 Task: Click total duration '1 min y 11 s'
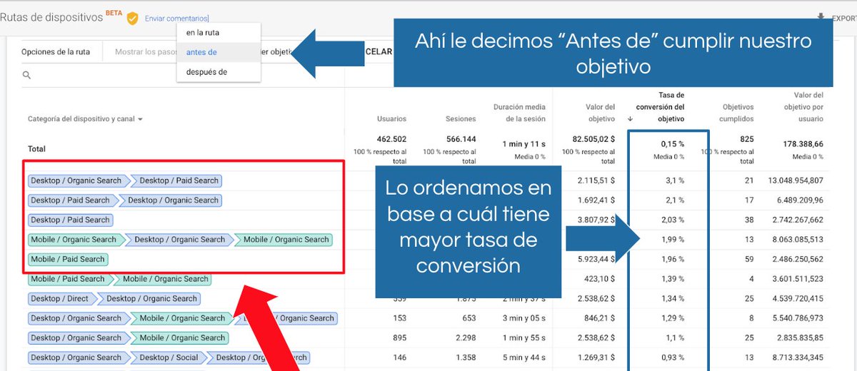point(523,144)
